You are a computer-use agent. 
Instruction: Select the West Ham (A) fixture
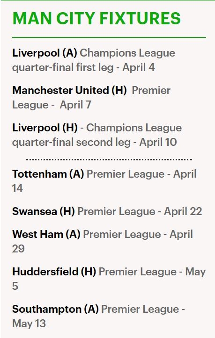click(46, 234)
